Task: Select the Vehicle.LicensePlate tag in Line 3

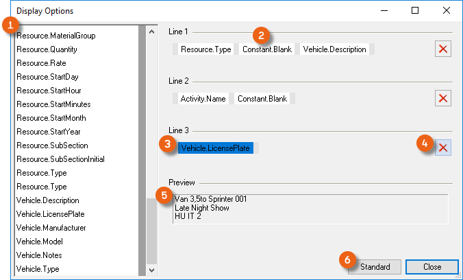Action: tap(215, 148)
